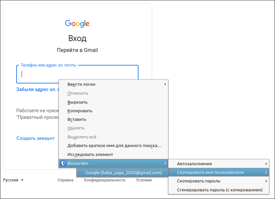The width and height of the screenshot is (275, 199).
Task: Choose Копировать in the context menu
Action: coord(80,111)
